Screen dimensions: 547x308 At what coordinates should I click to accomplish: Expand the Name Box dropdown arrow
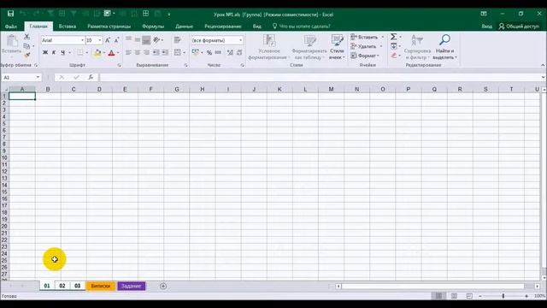point(38,77)
